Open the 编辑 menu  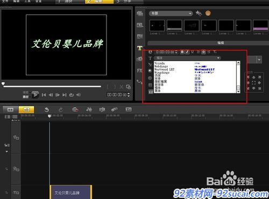click(16, 1)
